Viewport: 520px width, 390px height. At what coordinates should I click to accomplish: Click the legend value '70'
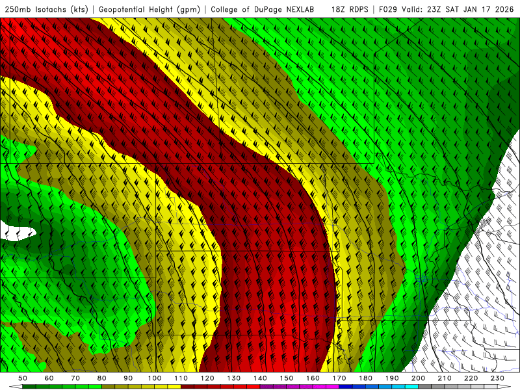tap(75, 378)
